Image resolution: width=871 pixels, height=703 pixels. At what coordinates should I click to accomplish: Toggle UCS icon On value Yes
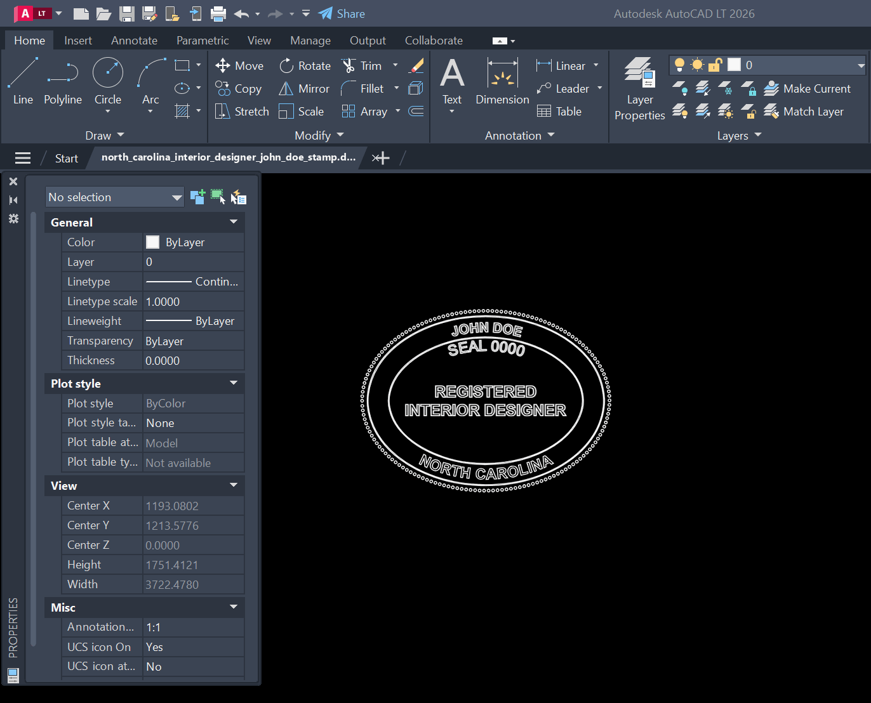pos(193,647)
